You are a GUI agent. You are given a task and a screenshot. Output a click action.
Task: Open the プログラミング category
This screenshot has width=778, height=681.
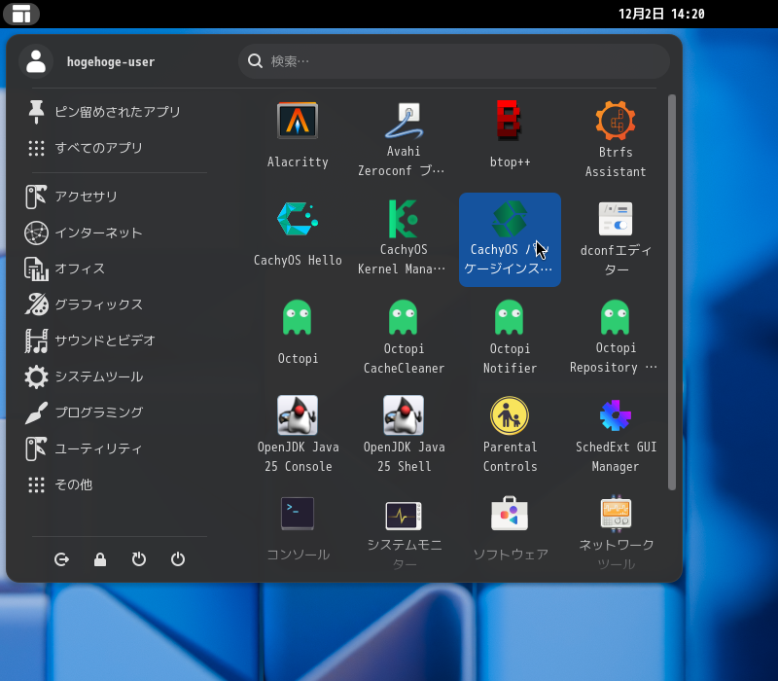click(x=116, y=412)
